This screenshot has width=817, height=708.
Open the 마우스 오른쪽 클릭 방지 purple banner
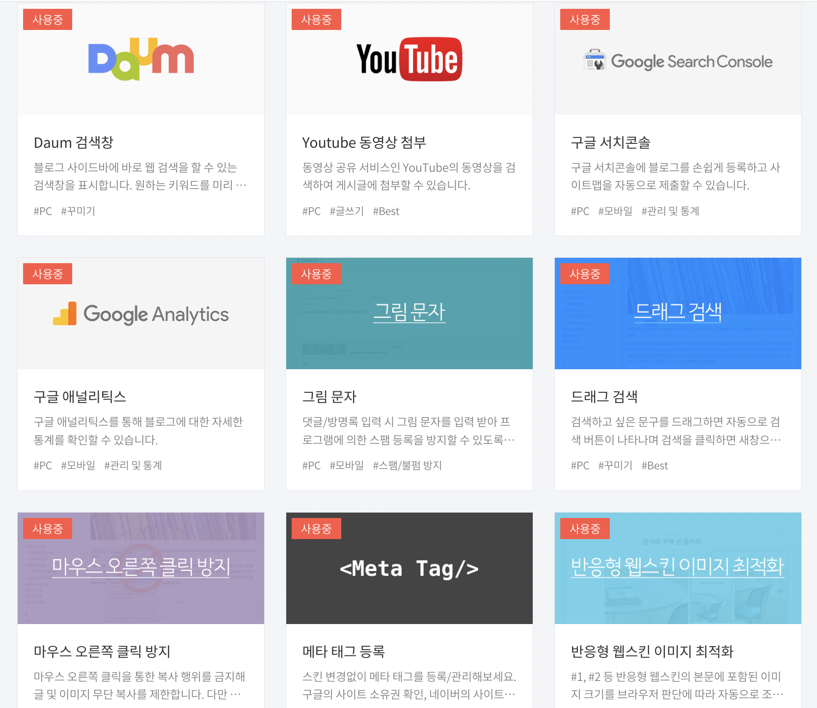[141, 568]
